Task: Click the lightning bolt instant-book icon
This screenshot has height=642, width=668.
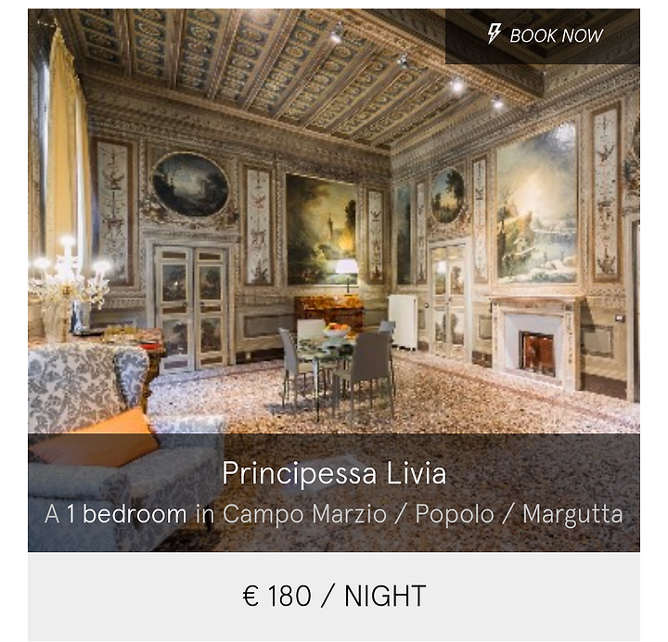Action: tap(494, 33)
